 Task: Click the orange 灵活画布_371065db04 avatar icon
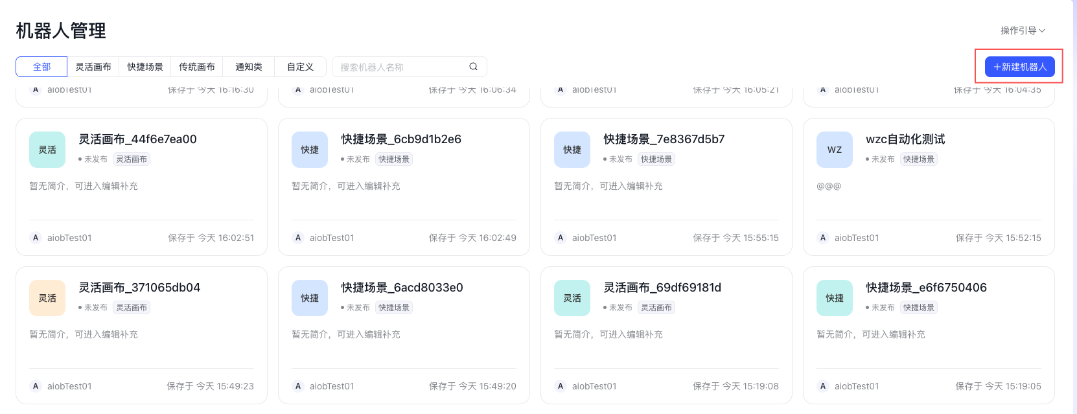(47, 298)
